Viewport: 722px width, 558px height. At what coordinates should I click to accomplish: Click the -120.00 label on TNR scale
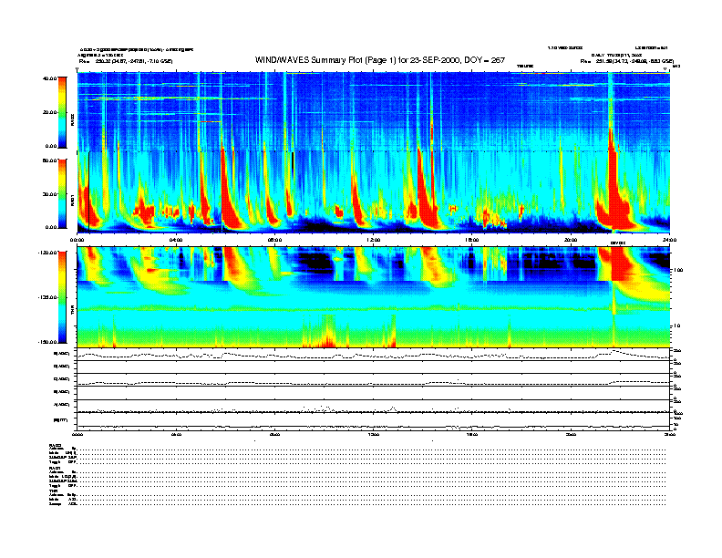(48, 253)
